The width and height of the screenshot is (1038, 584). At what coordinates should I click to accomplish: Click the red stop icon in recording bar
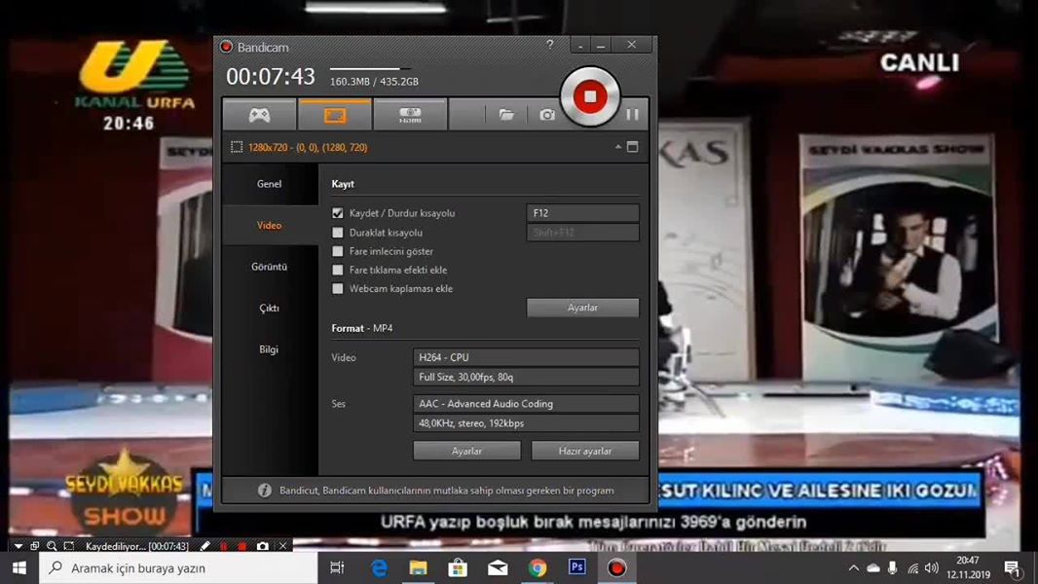pos(243,546)
